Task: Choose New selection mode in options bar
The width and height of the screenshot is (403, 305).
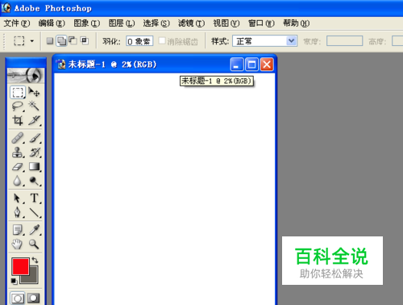Action: [50, 41]
